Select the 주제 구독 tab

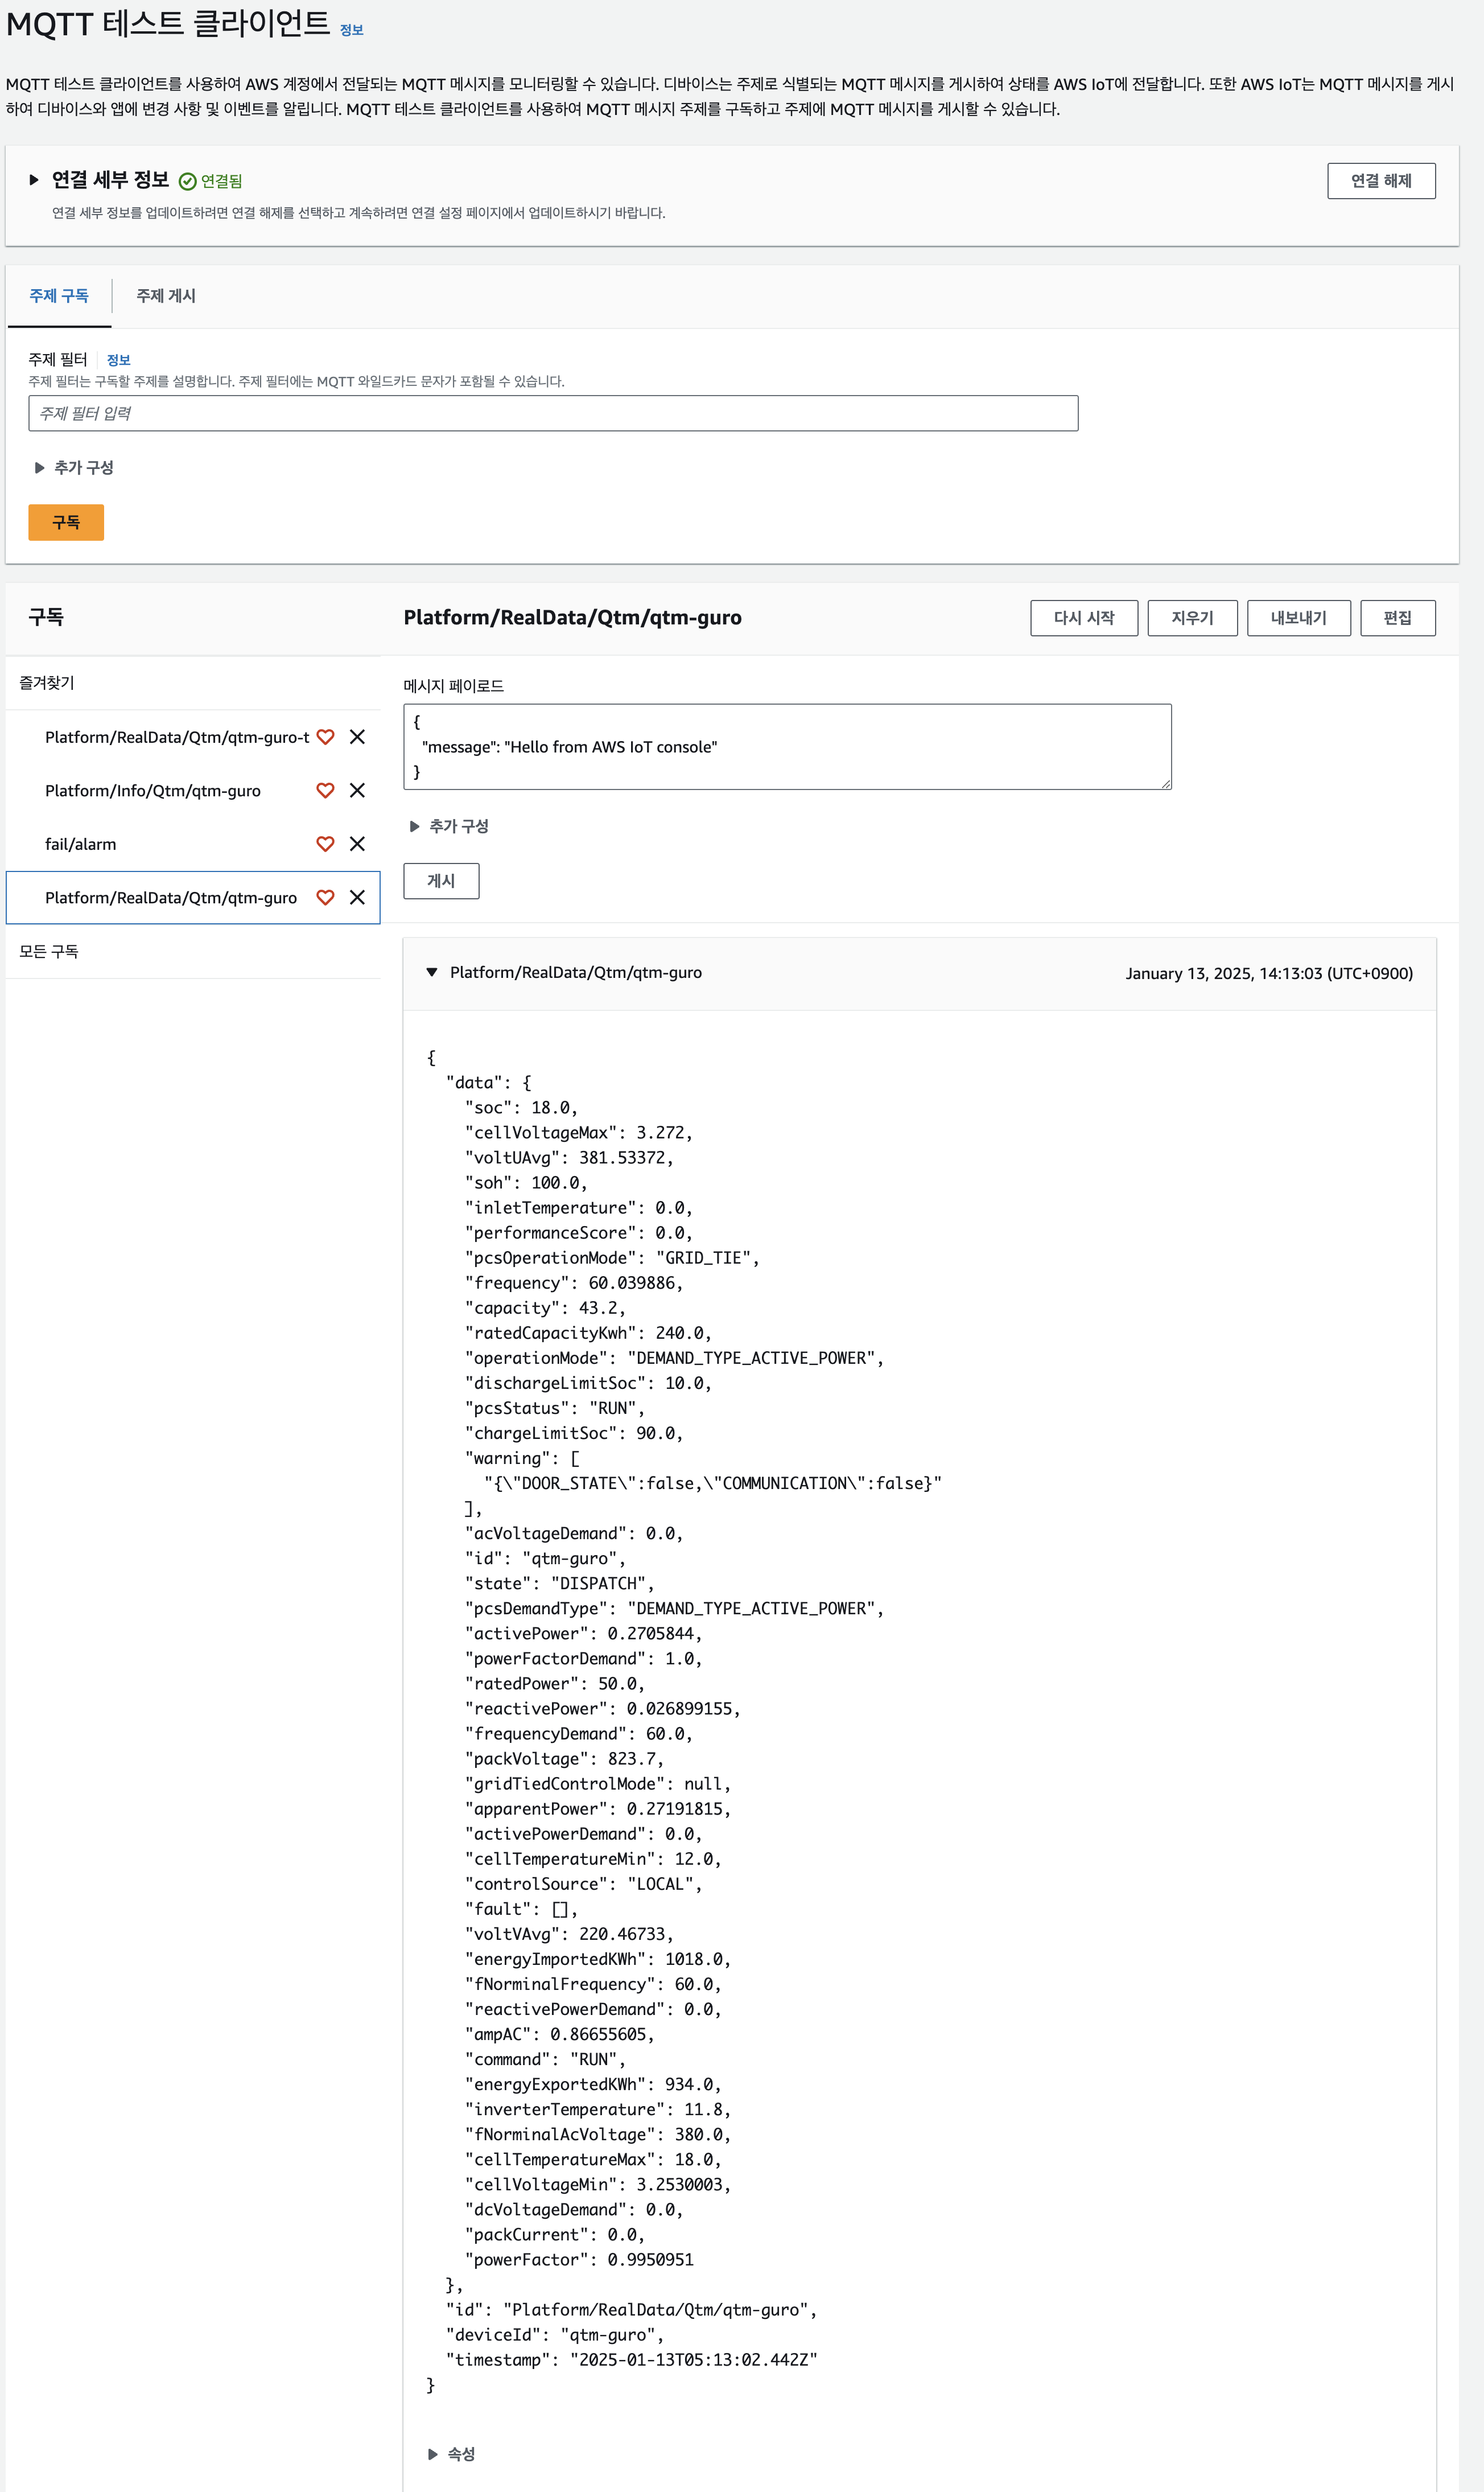coord(59,296)
